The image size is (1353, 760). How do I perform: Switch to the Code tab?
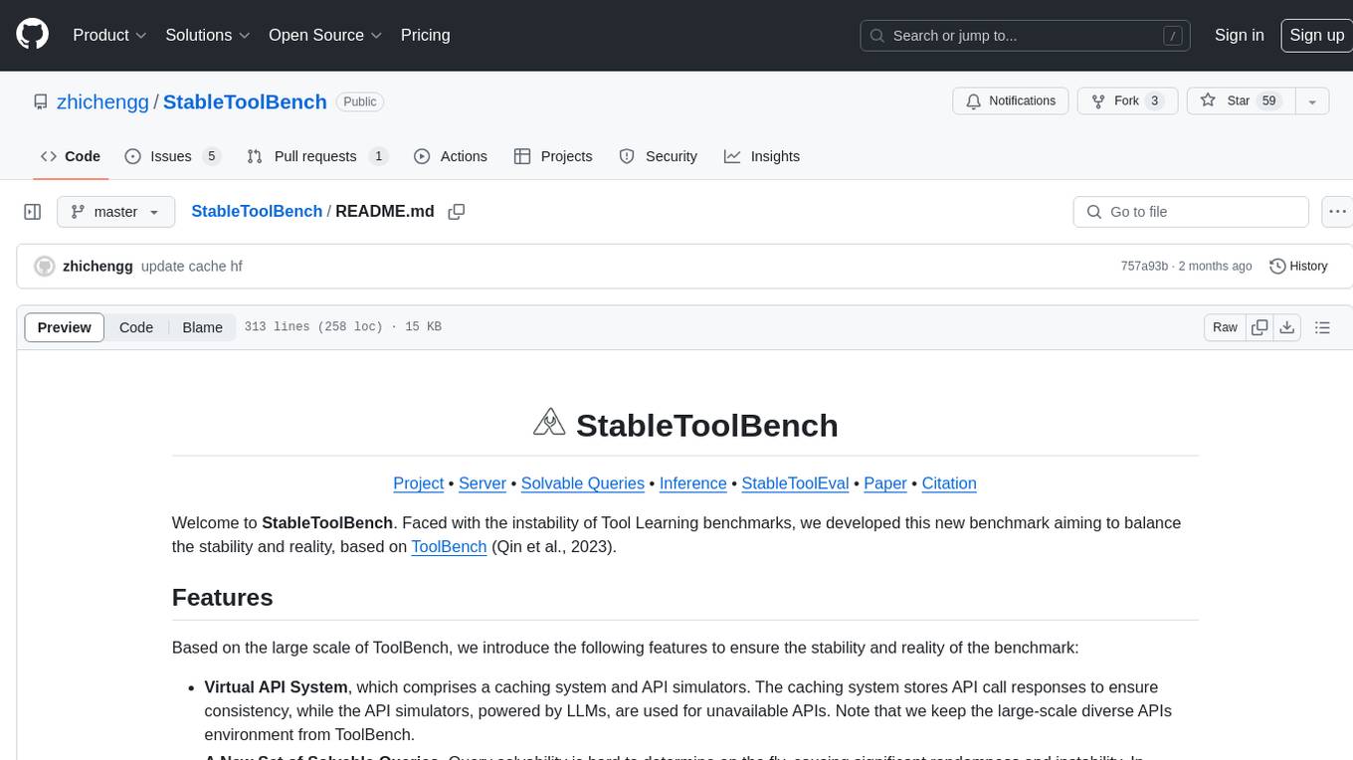pyautogui.click(x=71, y=156)
